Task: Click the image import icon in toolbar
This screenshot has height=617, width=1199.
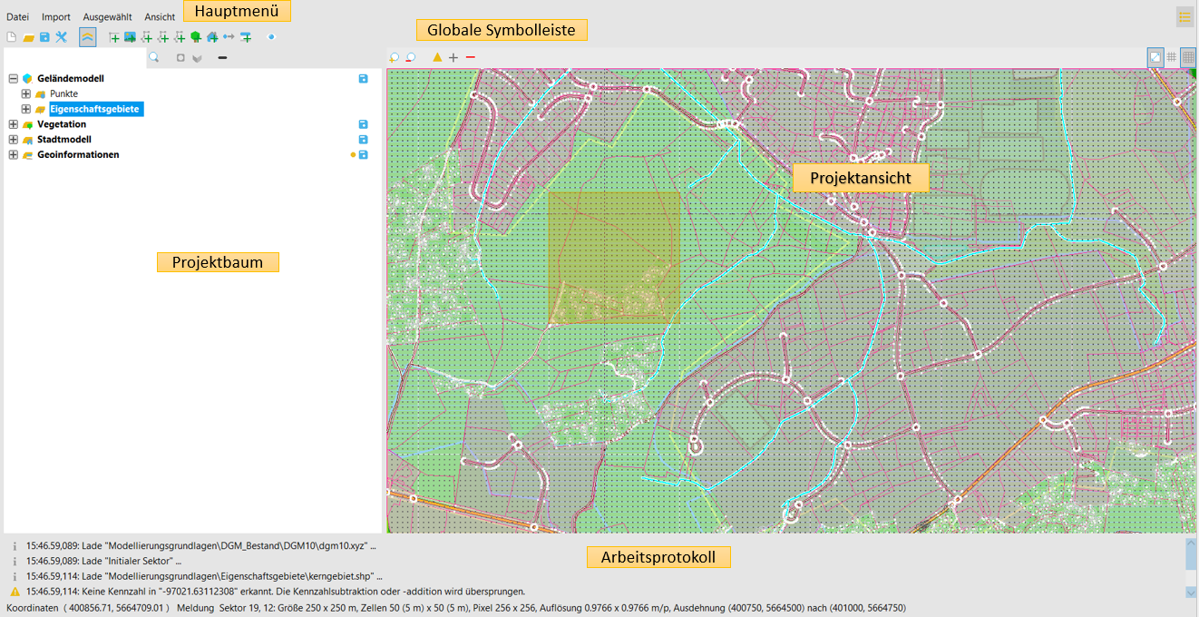Action: click(130, 37)
